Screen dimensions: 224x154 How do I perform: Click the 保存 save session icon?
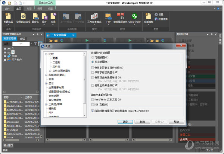pos(44,16)
